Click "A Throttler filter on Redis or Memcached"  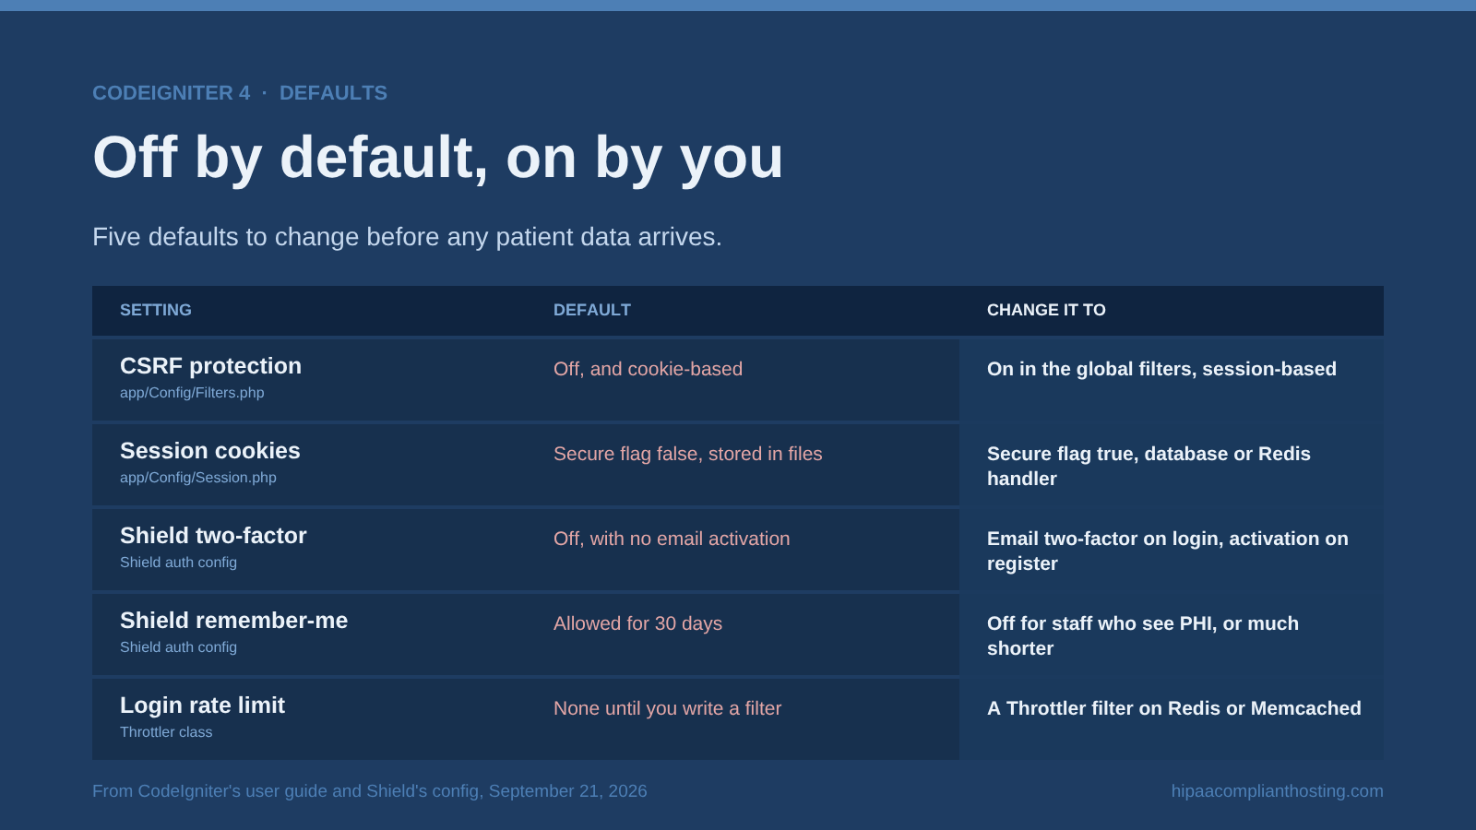(1174, 708)
